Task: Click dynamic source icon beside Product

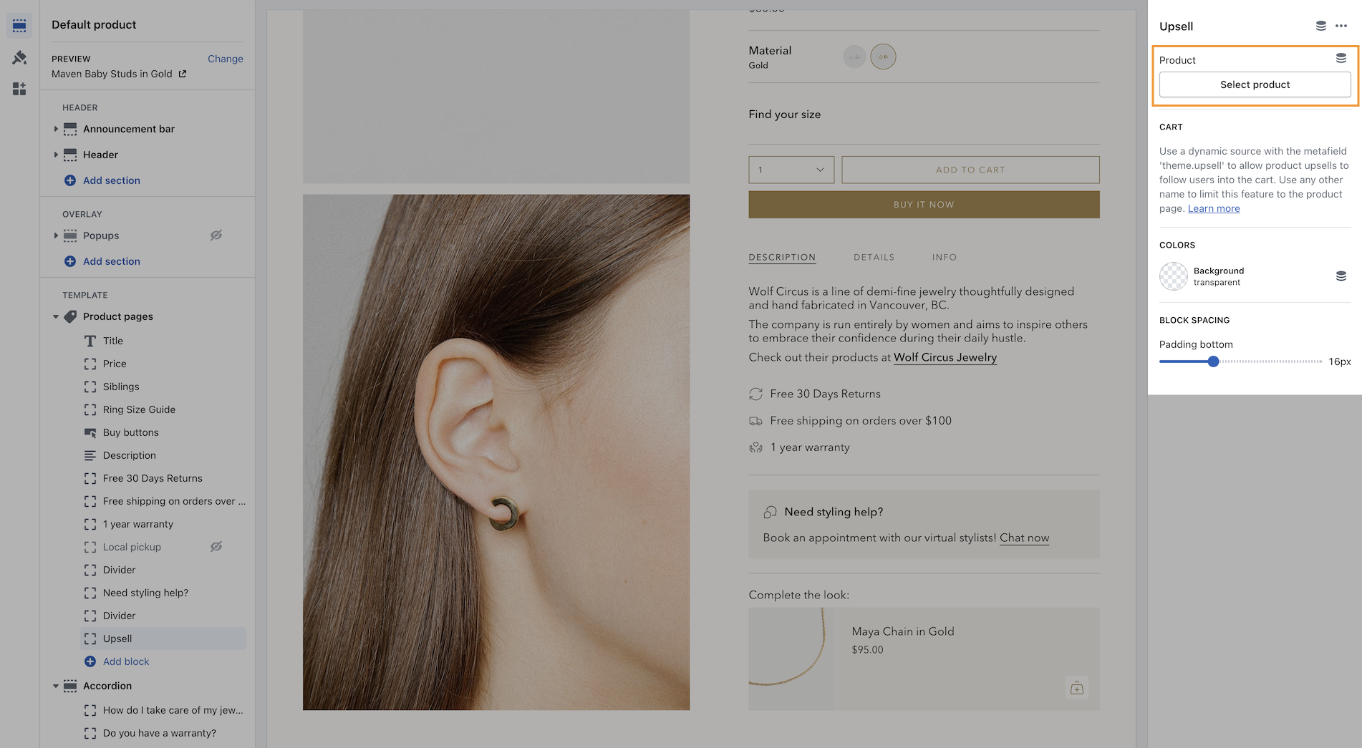Action: (1341, 59)
